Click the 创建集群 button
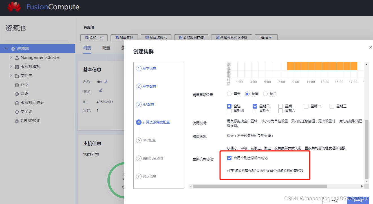 (x=124, y=37)
